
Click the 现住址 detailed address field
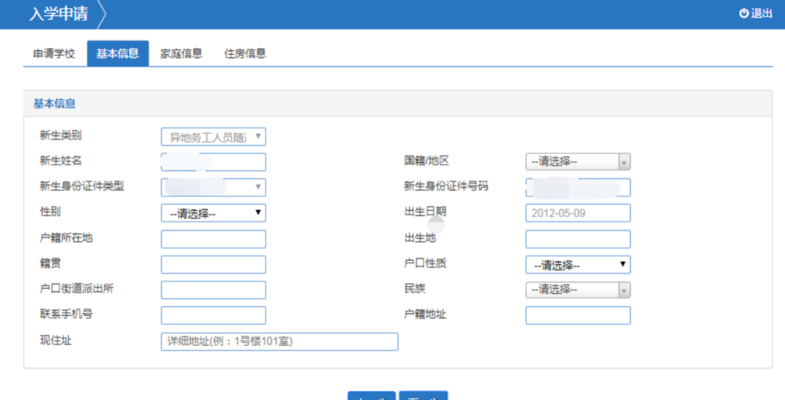coord(279,341)
